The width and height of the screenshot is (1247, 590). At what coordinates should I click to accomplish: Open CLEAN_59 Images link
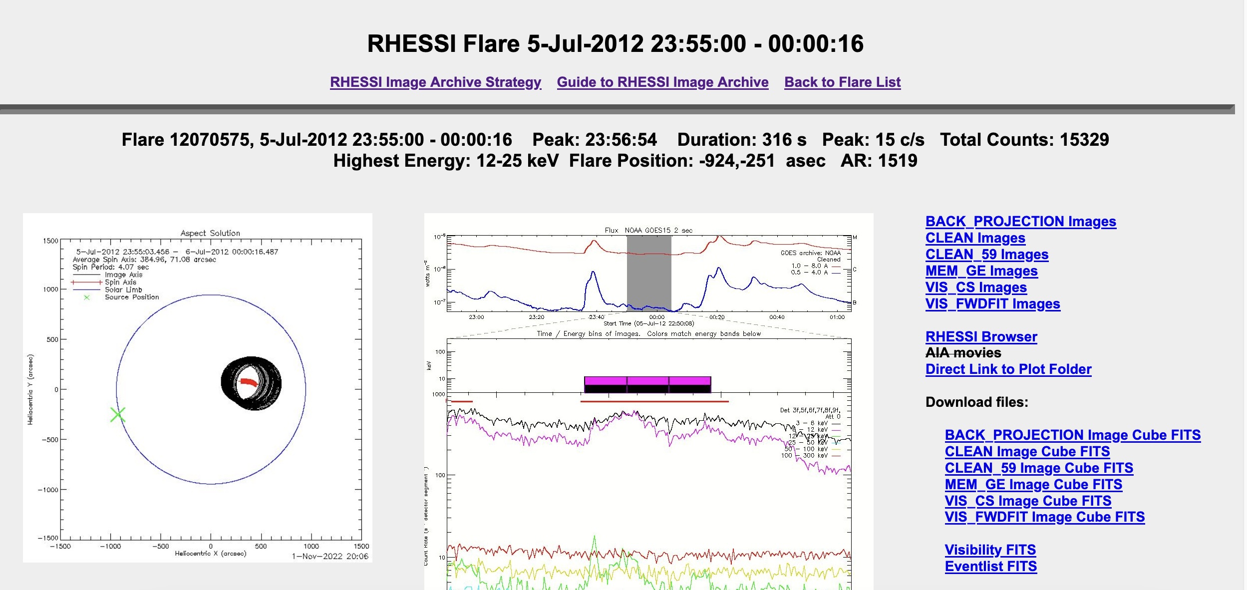[x=986, y=254]
